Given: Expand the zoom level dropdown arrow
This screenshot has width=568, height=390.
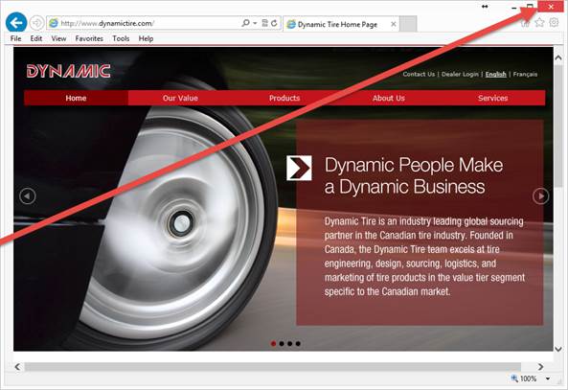Looking at the screenshot, I should (x=548, y=379).
